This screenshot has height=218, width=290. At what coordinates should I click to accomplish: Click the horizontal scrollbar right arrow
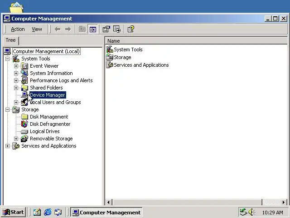(x=284, y=202)
